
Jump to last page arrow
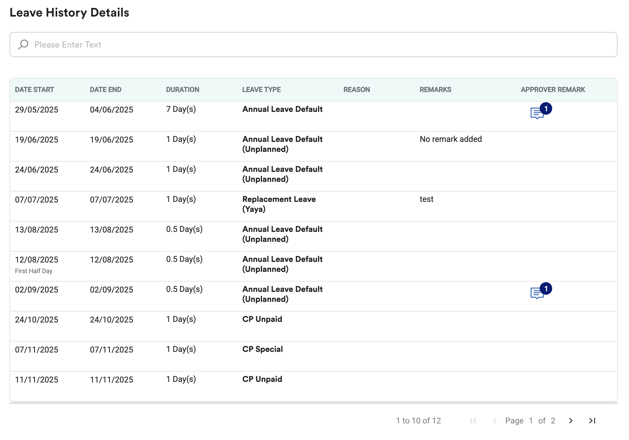pos(592,421)
